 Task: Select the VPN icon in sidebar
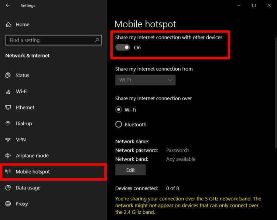8,140
